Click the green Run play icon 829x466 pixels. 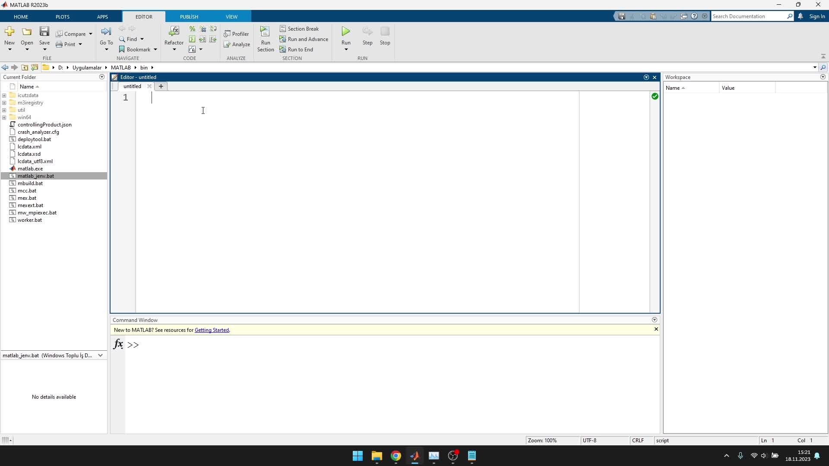click(x=346, y=31)
